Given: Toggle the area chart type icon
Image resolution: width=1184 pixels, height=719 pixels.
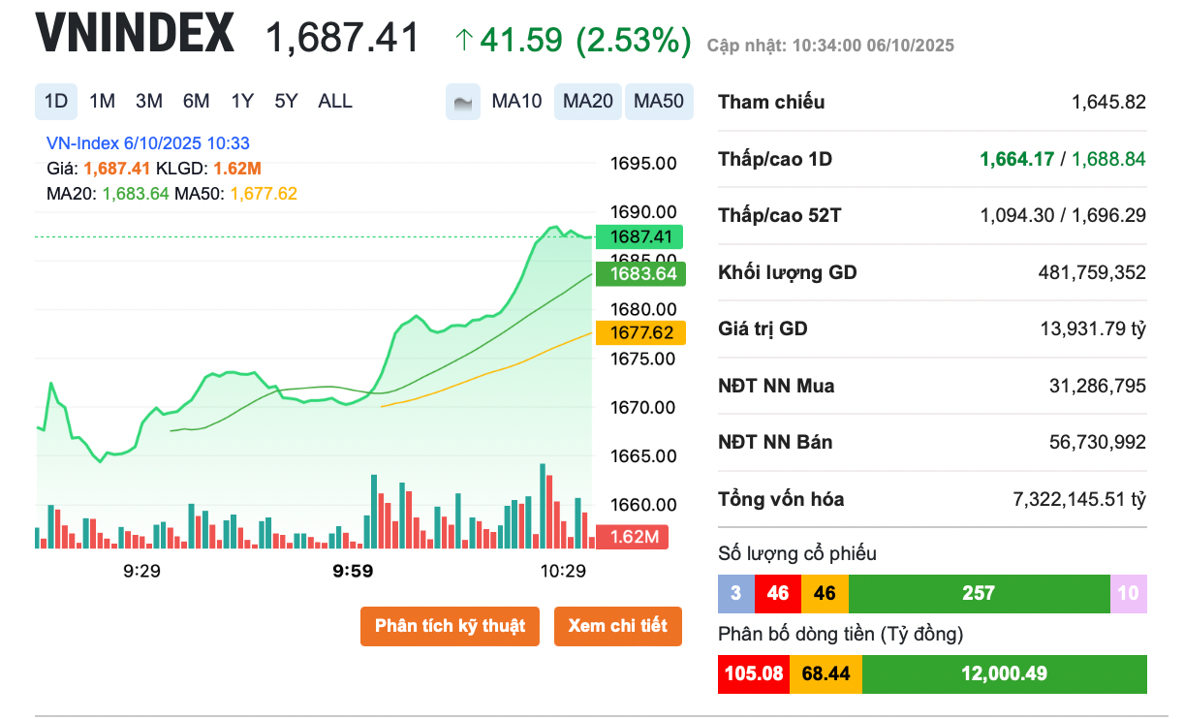Looking at the screenshot, I should (463, 102).
